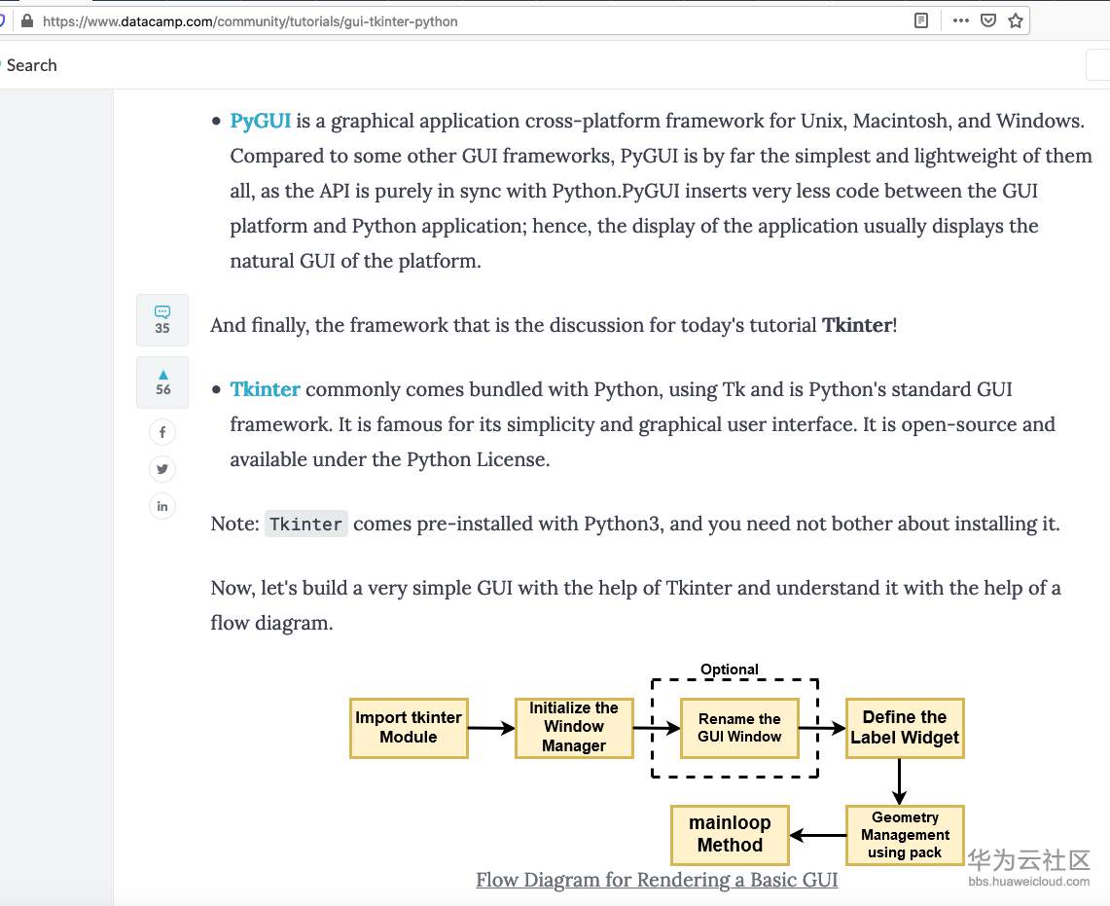Click the lock icon in the address bar

(x=27, y=20)
